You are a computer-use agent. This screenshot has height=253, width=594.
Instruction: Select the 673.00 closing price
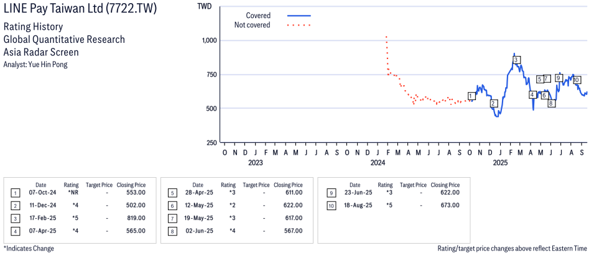[x=450, y=205]
